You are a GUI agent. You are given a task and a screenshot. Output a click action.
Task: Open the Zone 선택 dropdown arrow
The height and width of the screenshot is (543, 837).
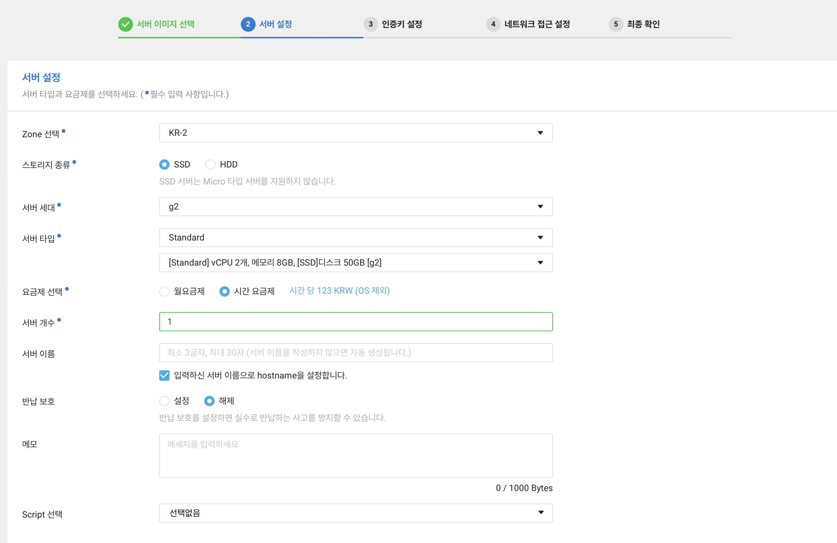[x=540, y=133]
